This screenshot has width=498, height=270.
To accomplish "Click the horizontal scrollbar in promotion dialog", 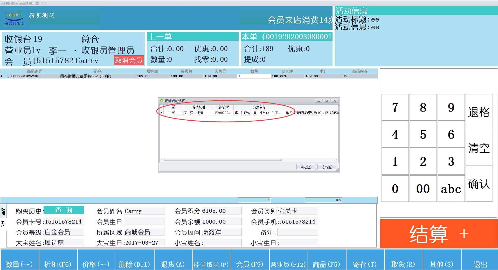I will pos(223,160).
